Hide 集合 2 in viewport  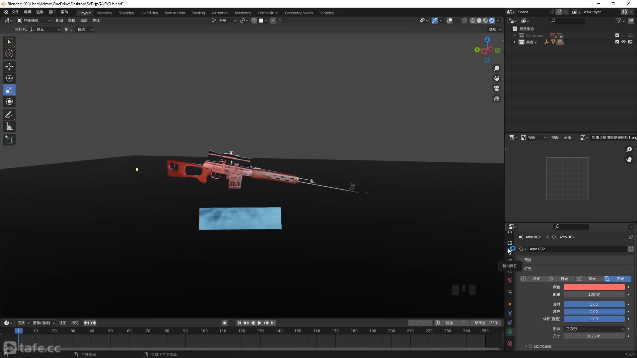624,42
